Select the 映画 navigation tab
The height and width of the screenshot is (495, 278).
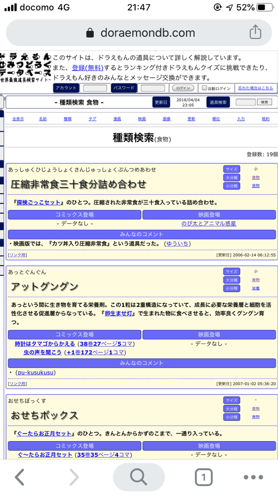click(x=142, y=119)
